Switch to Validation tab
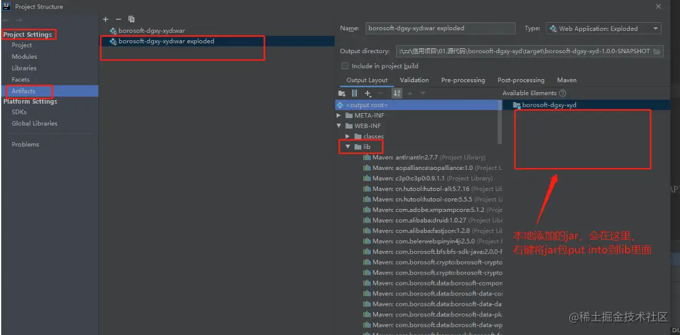Screen dimensions: 680x335 414,80
